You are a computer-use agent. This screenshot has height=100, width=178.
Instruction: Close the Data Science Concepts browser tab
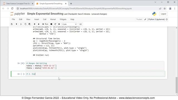coord(33,4)
